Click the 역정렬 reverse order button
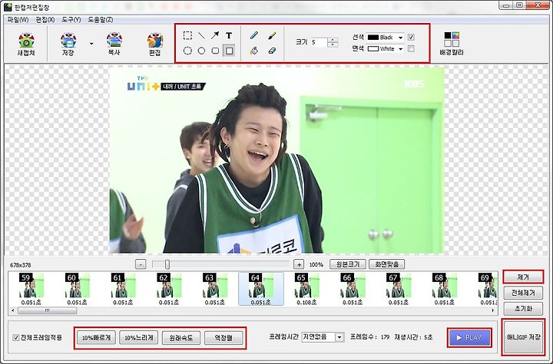This screenshot has width=553, height=364. pos(224,338)
